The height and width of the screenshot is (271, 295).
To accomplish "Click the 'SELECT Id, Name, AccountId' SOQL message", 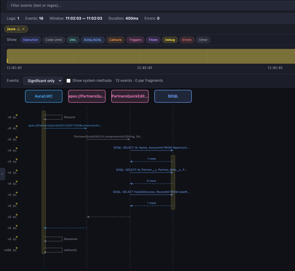I will (151, 148).
